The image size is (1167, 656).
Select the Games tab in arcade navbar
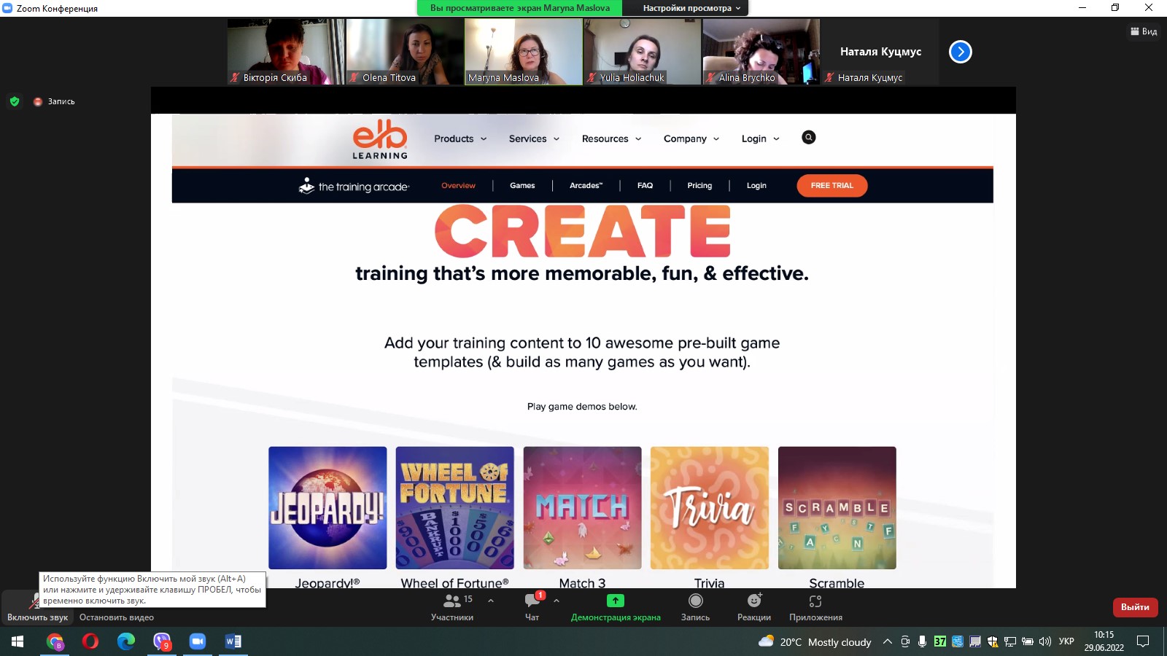[x=522, y=186]
